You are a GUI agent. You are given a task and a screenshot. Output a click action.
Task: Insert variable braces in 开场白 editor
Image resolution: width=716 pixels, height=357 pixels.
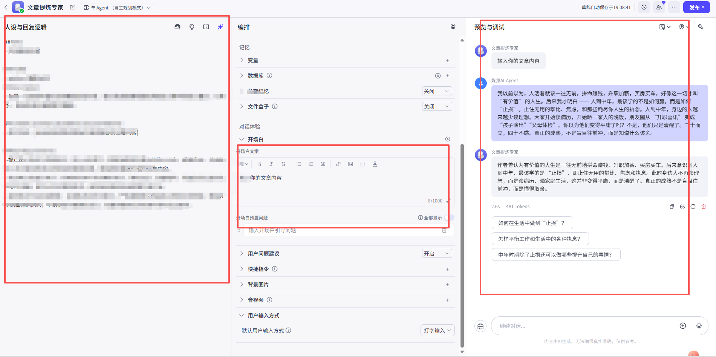(363, 164)
